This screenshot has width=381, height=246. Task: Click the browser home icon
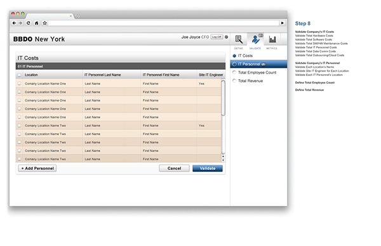click(36, 23)
